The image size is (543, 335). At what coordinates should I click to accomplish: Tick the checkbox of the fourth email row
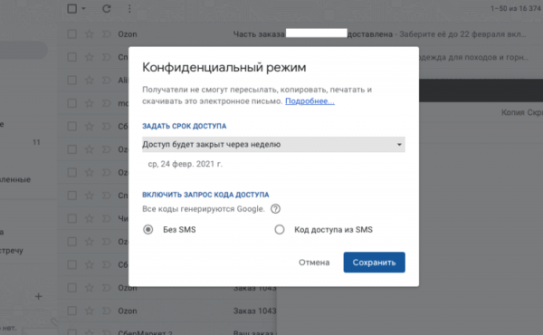[72, 103]
